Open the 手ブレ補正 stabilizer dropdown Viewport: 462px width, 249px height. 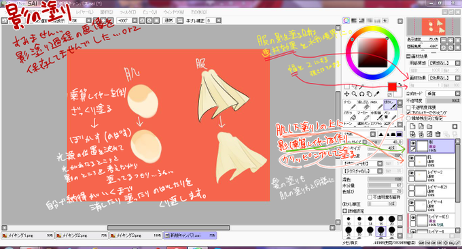(219, 20)
